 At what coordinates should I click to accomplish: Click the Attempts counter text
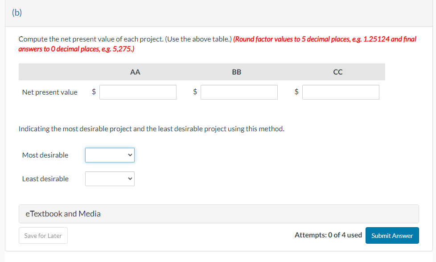point(328,235)
